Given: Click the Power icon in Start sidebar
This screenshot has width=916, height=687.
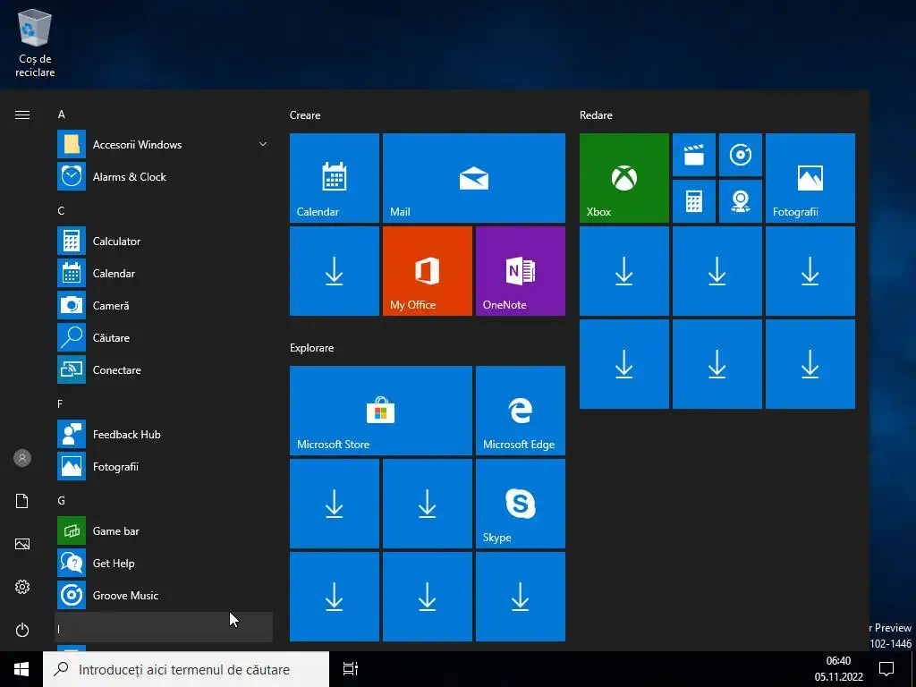Looking at the screenshot, I should point(22,630).
